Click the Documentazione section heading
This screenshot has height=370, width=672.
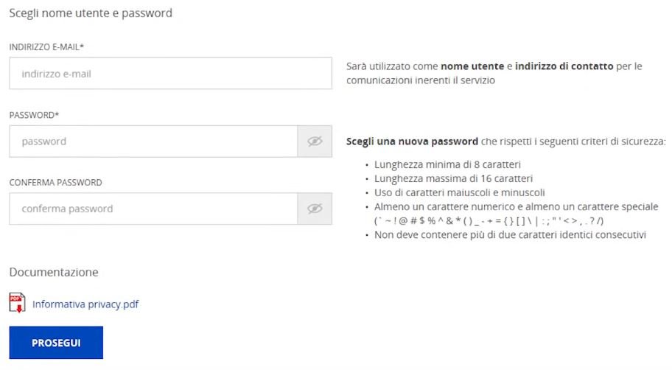point(54,272)
